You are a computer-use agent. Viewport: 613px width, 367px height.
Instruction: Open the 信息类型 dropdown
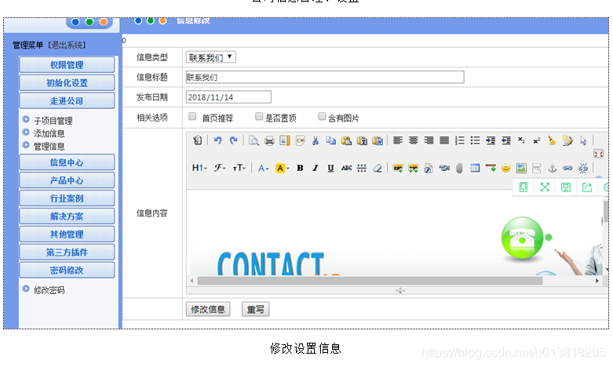[x=210, y=57]
